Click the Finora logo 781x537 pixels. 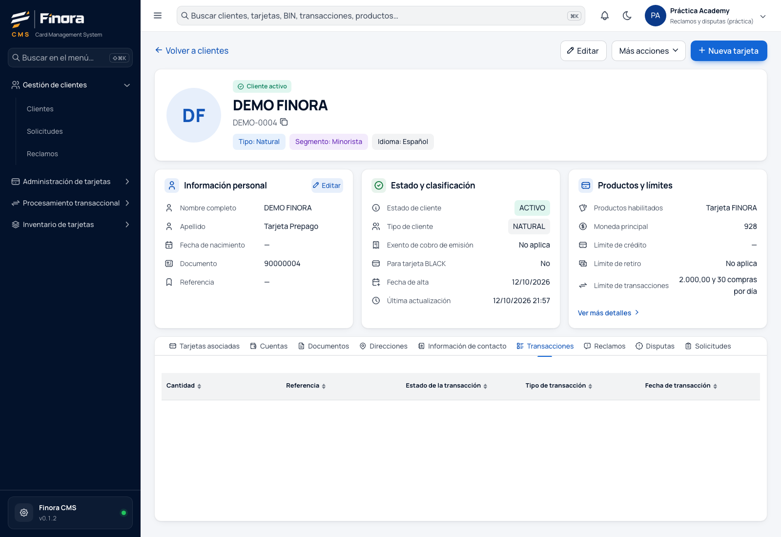click(47, 19)
